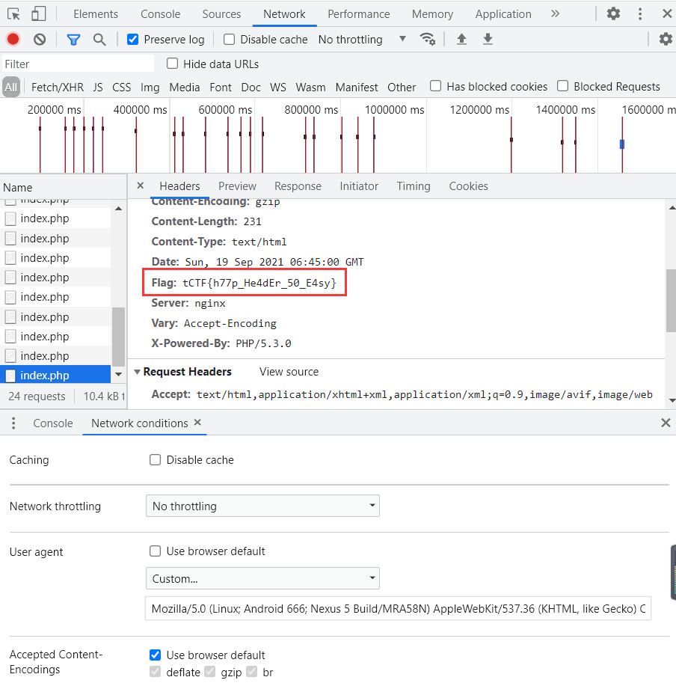The width and height of the screenshot is (676, 689).
Task: Filter by CSS type
Action: tap(122, 87)
